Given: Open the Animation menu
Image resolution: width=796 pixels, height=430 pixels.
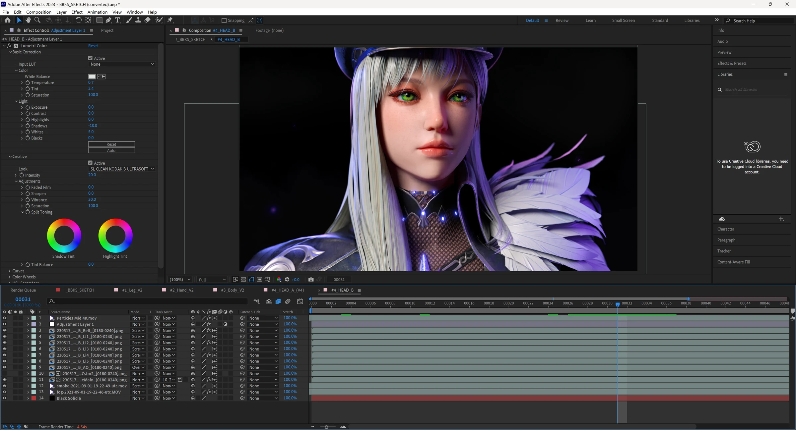Looking at the screenshot, I should click(97, 12).
